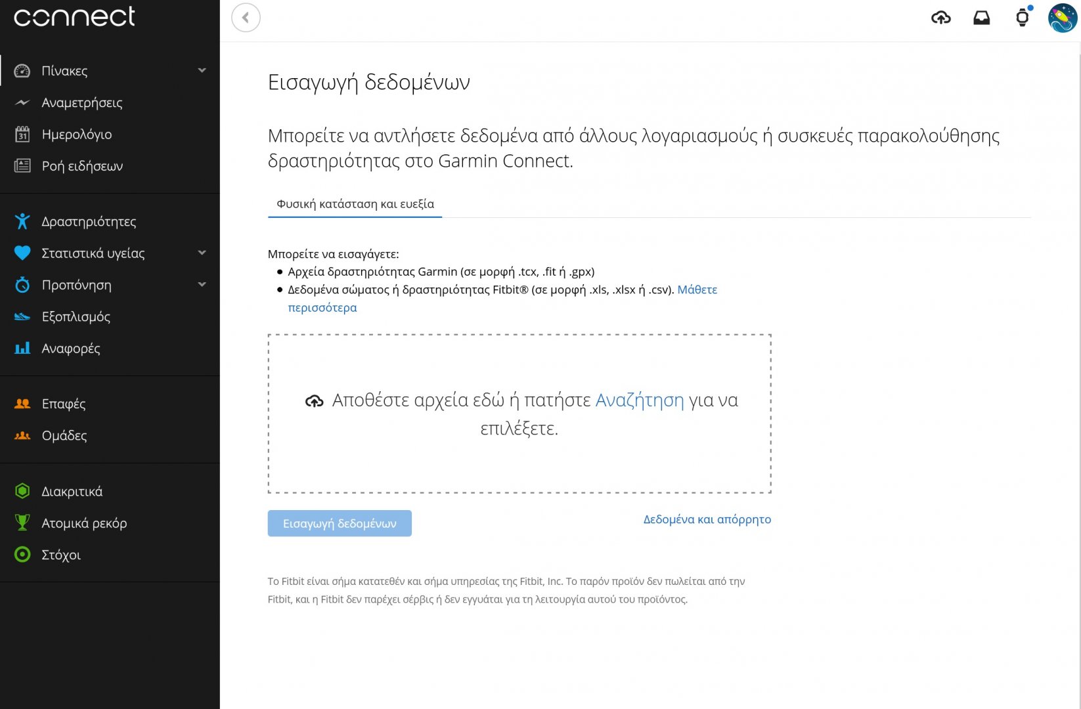The width and height of the screenshot is (1081, 709).
Task: Open the watch devices icon
Action: (x=1022, y=18)
